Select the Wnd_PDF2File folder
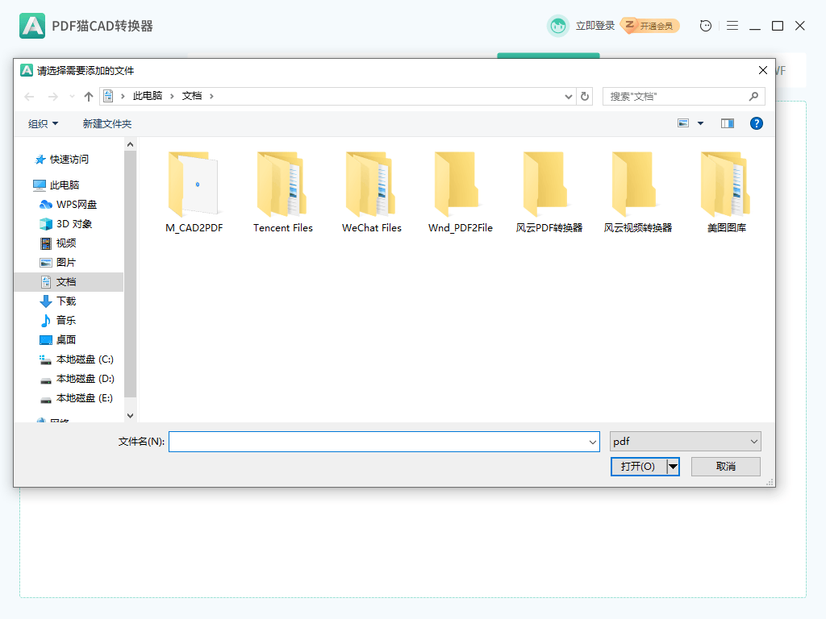Screen dimensions: 826x619 (x=460, y=193)
